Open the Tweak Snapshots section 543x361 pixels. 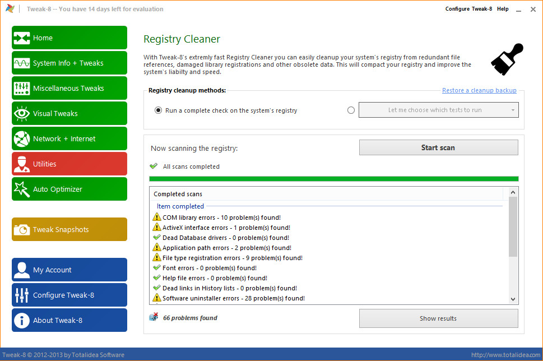coord(69,229)
